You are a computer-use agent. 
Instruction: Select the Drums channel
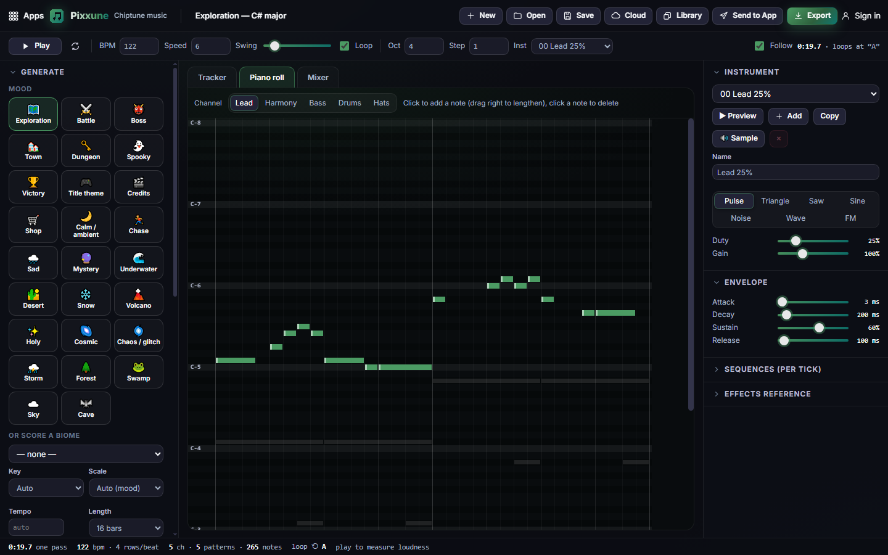pyautogui.click(x=350, y=103)
